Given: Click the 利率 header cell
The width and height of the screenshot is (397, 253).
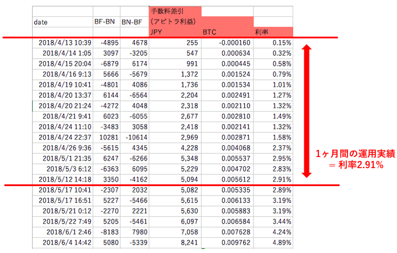Looking at the screenshot, I should (273, 32).
